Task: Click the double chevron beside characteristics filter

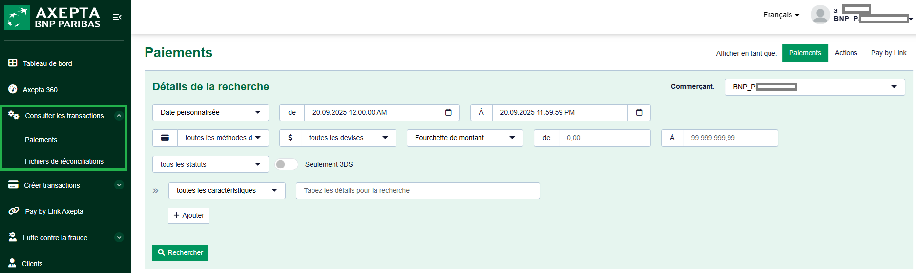Action: (156, 191)
